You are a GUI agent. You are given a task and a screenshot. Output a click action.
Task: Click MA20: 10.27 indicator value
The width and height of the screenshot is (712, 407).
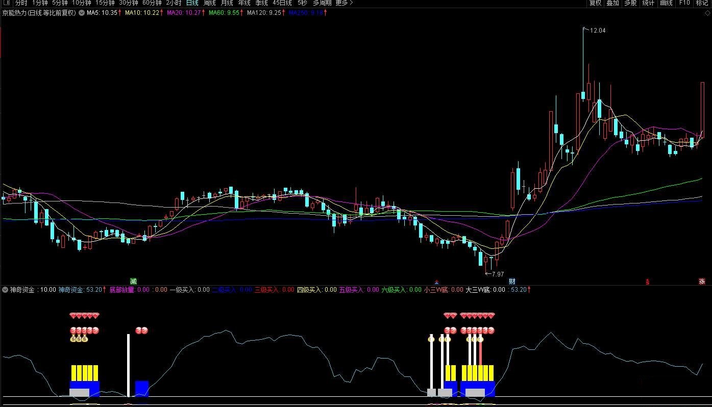tap(185, 13)
